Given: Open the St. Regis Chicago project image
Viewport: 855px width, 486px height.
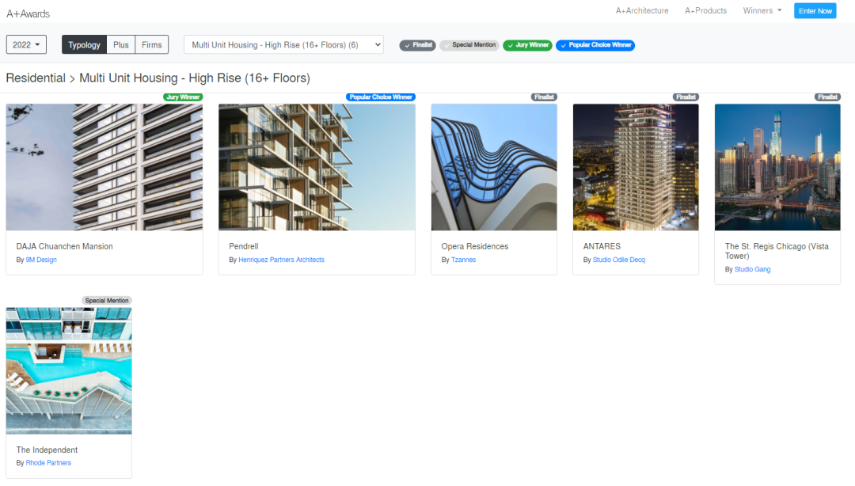Looking at the screenshot, I should tap(777, 167).
